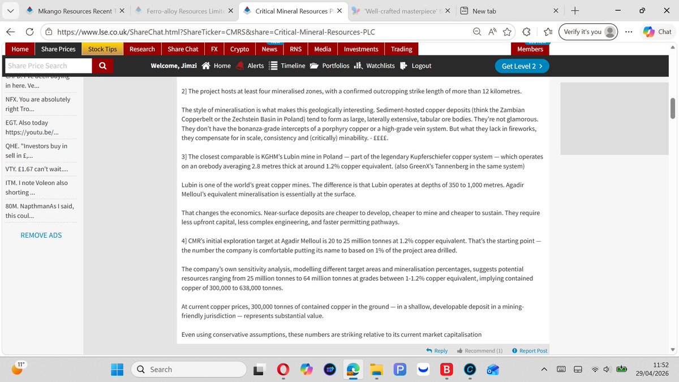The image size is (679, 382).
Task: Open Opera browser from the taskbar
Action: point(282,370)
